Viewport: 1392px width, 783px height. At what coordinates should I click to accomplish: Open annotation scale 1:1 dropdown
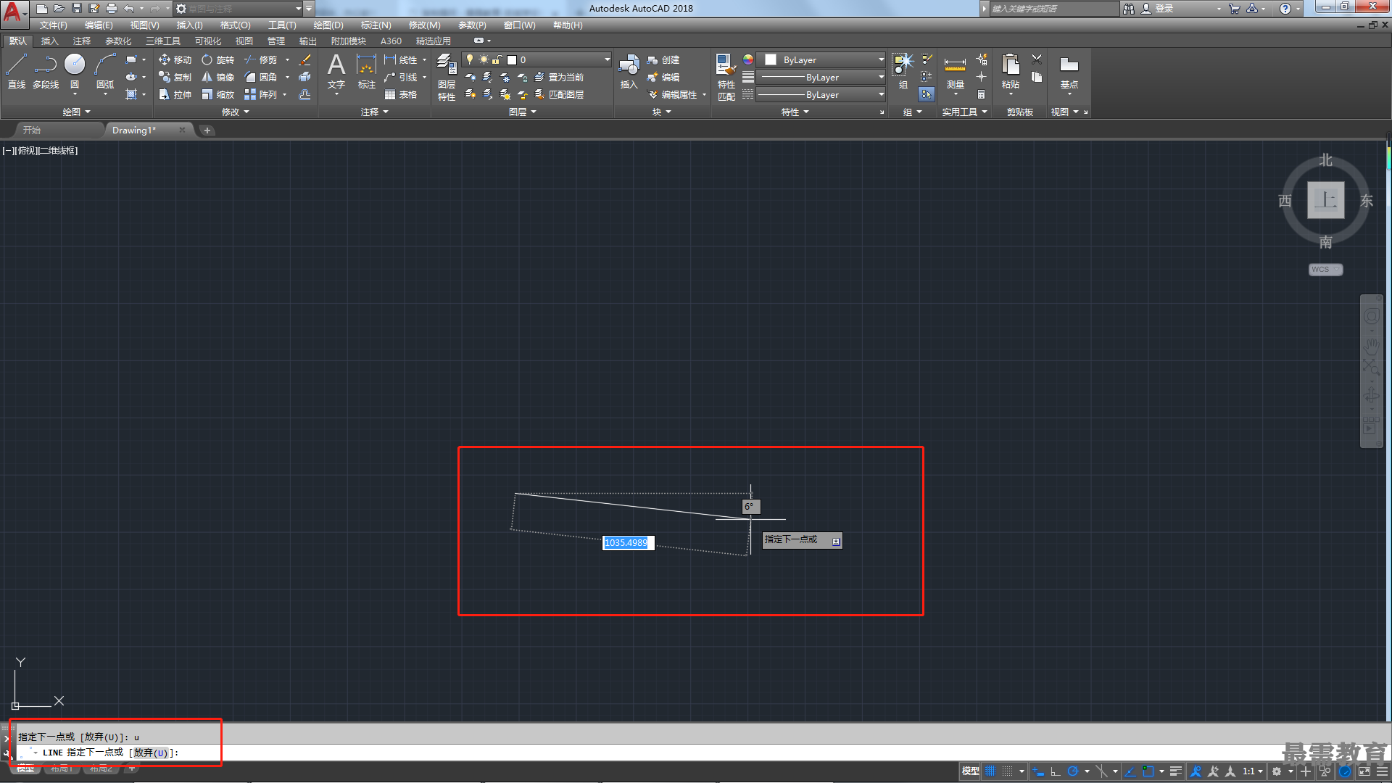(1252, 771)
